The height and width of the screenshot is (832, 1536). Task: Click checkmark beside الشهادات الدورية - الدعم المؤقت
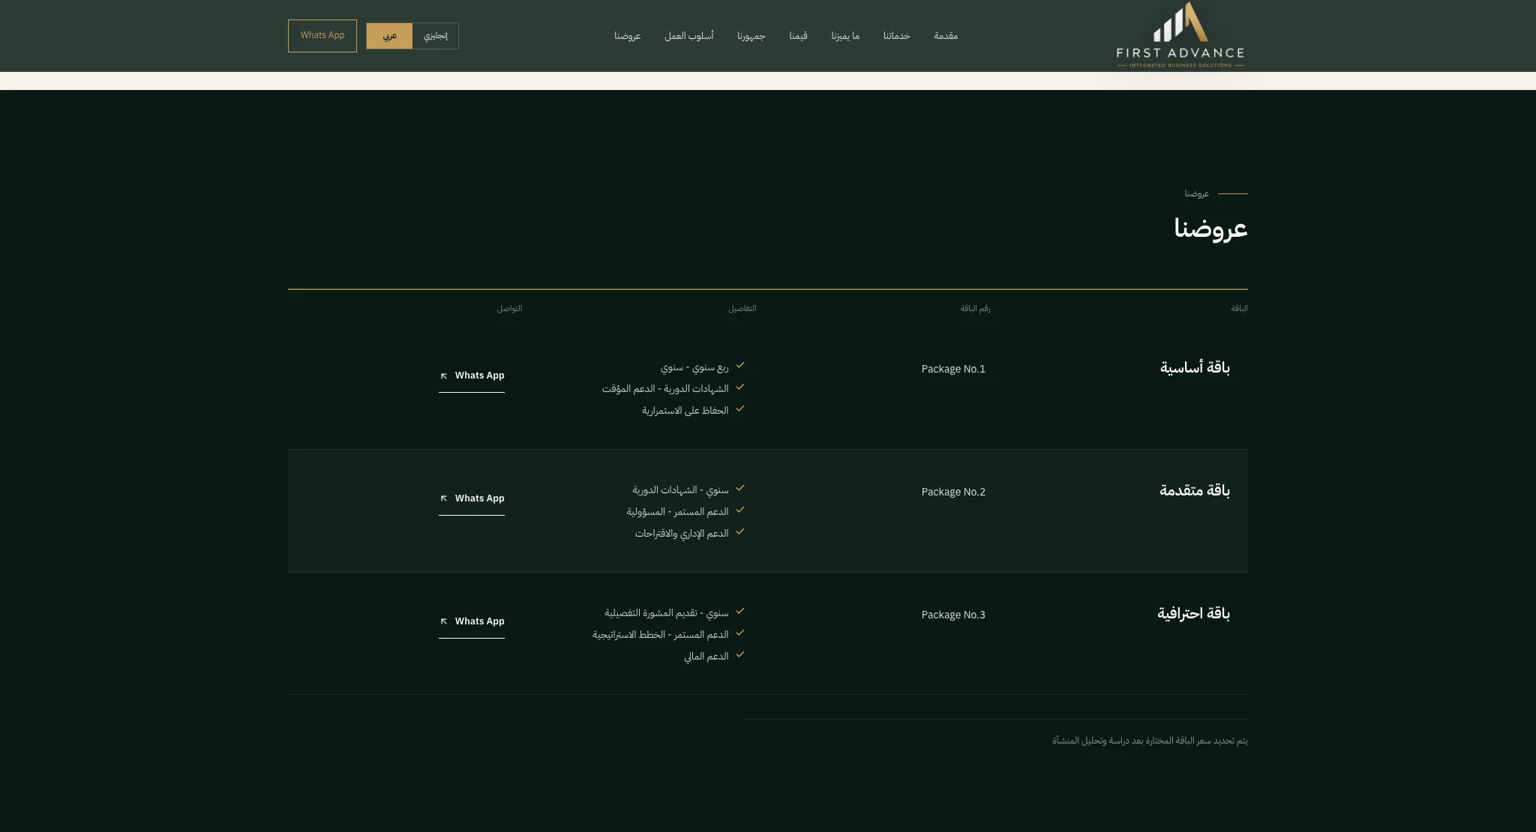pos(740,388)
